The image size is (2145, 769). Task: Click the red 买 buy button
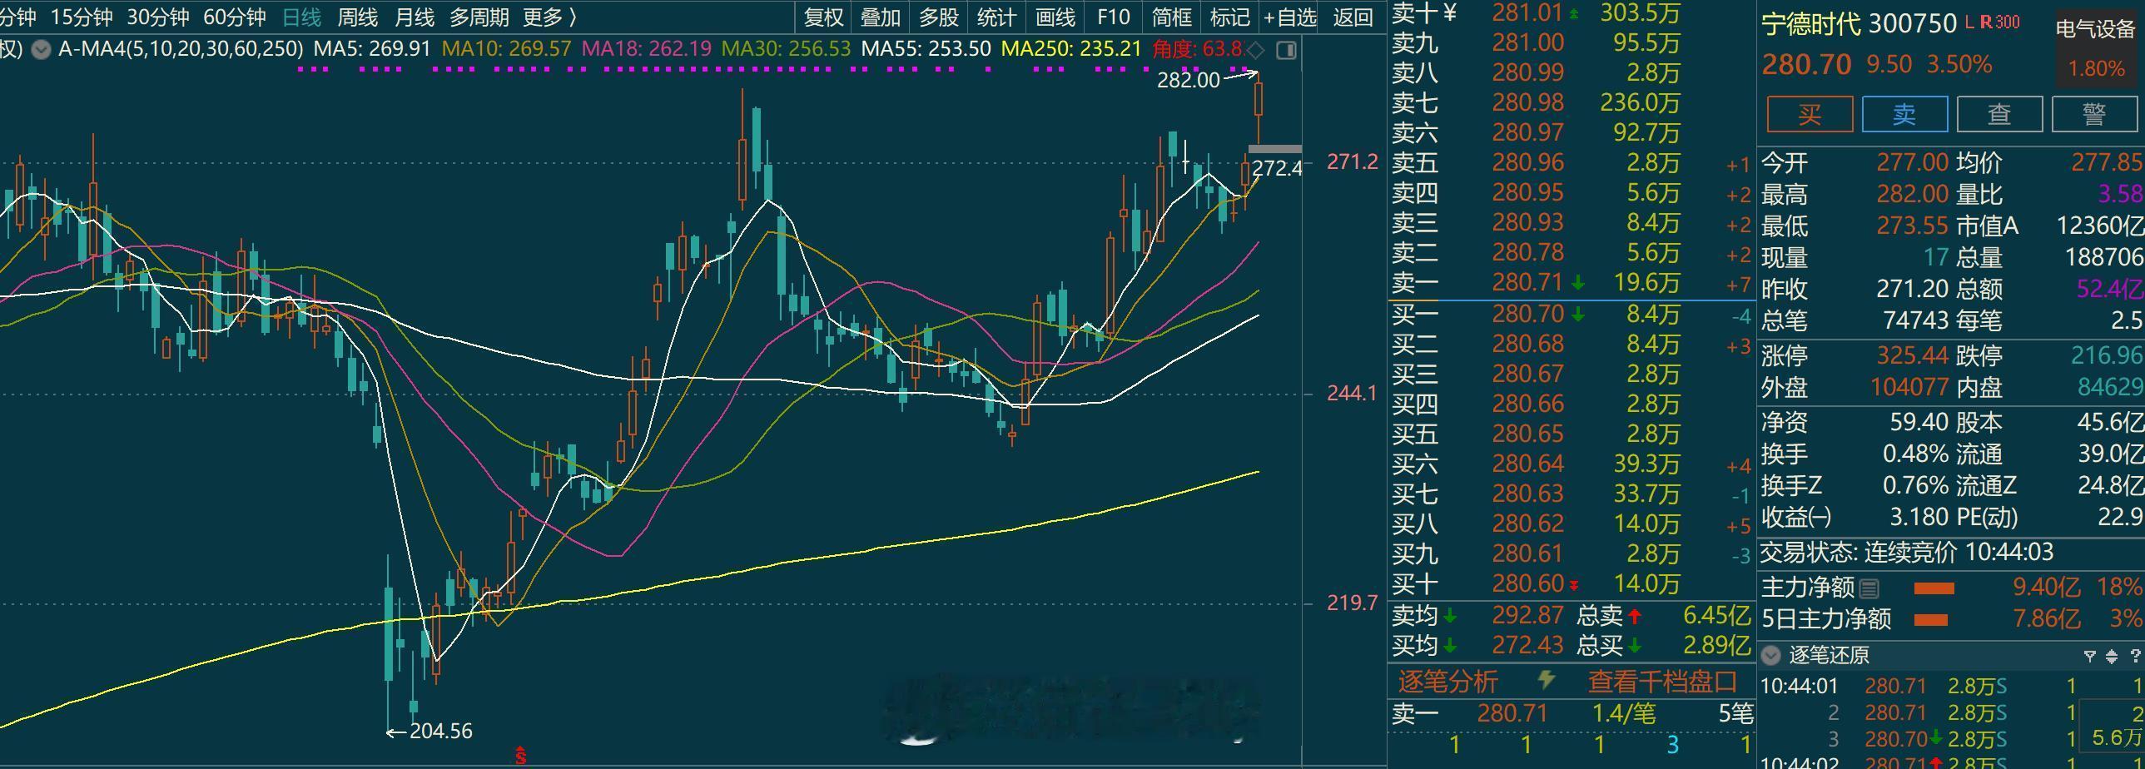click(x=1810, y=114)
